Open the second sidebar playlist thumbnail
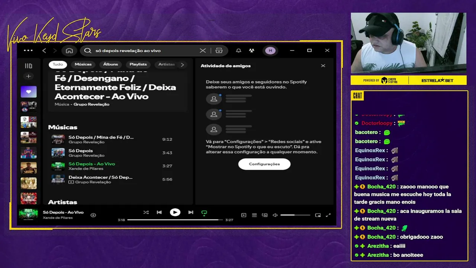Viewport: 476px width, 268px height. coord(29,122)
